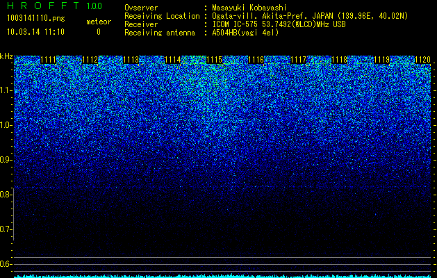Image resolution: width=437 pixels, height=278 pixels.
Task: Click the 1111 time marker
Action: pos(48,60)
